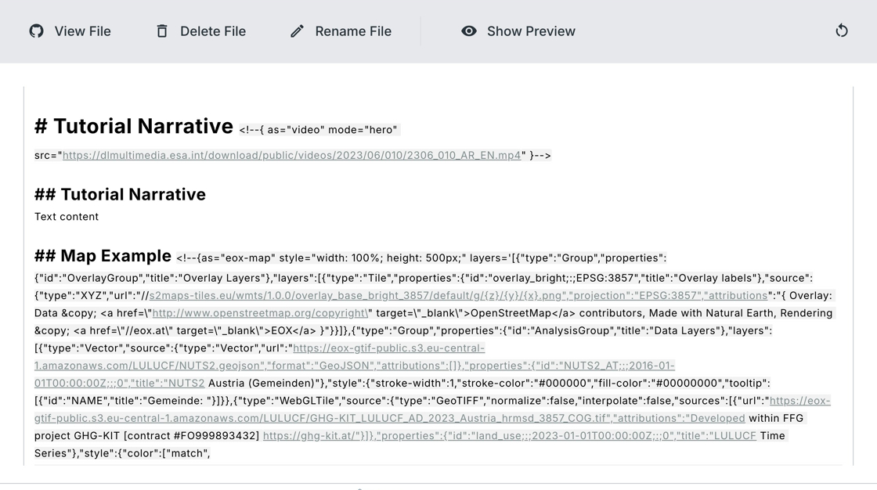Toggle the eye icon for preview
Image resolution: width=877 pixels, height=490 pixels.
click(469, 31)
